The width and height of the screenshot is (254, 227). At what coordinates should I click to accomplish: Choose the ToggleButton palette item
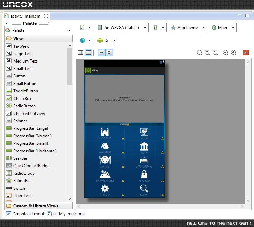[x=22, y=91]
